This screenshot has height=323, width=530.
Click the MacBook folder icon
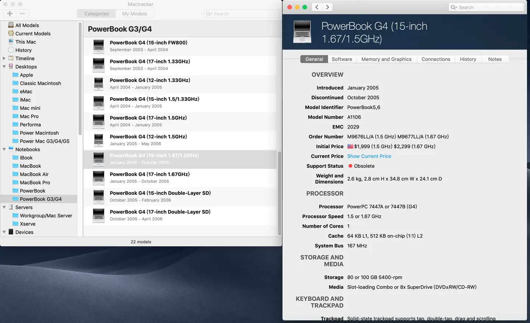point(15,166)
